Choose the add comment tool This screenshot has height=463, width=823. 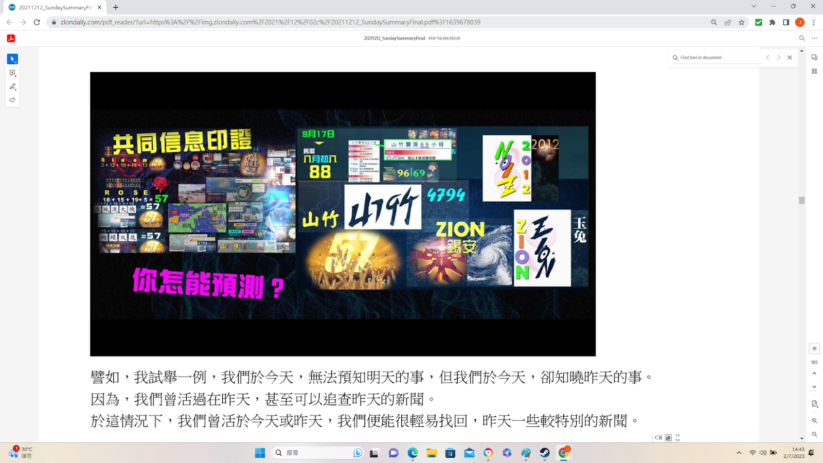[12, 73]
